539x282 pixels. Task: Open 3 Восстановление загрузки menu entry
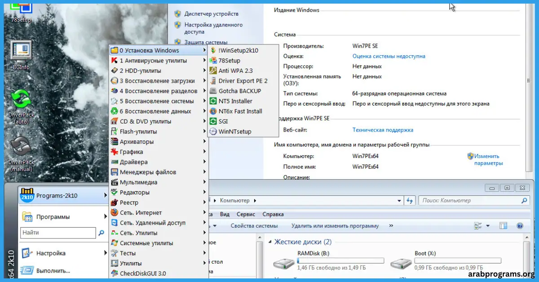158,81
